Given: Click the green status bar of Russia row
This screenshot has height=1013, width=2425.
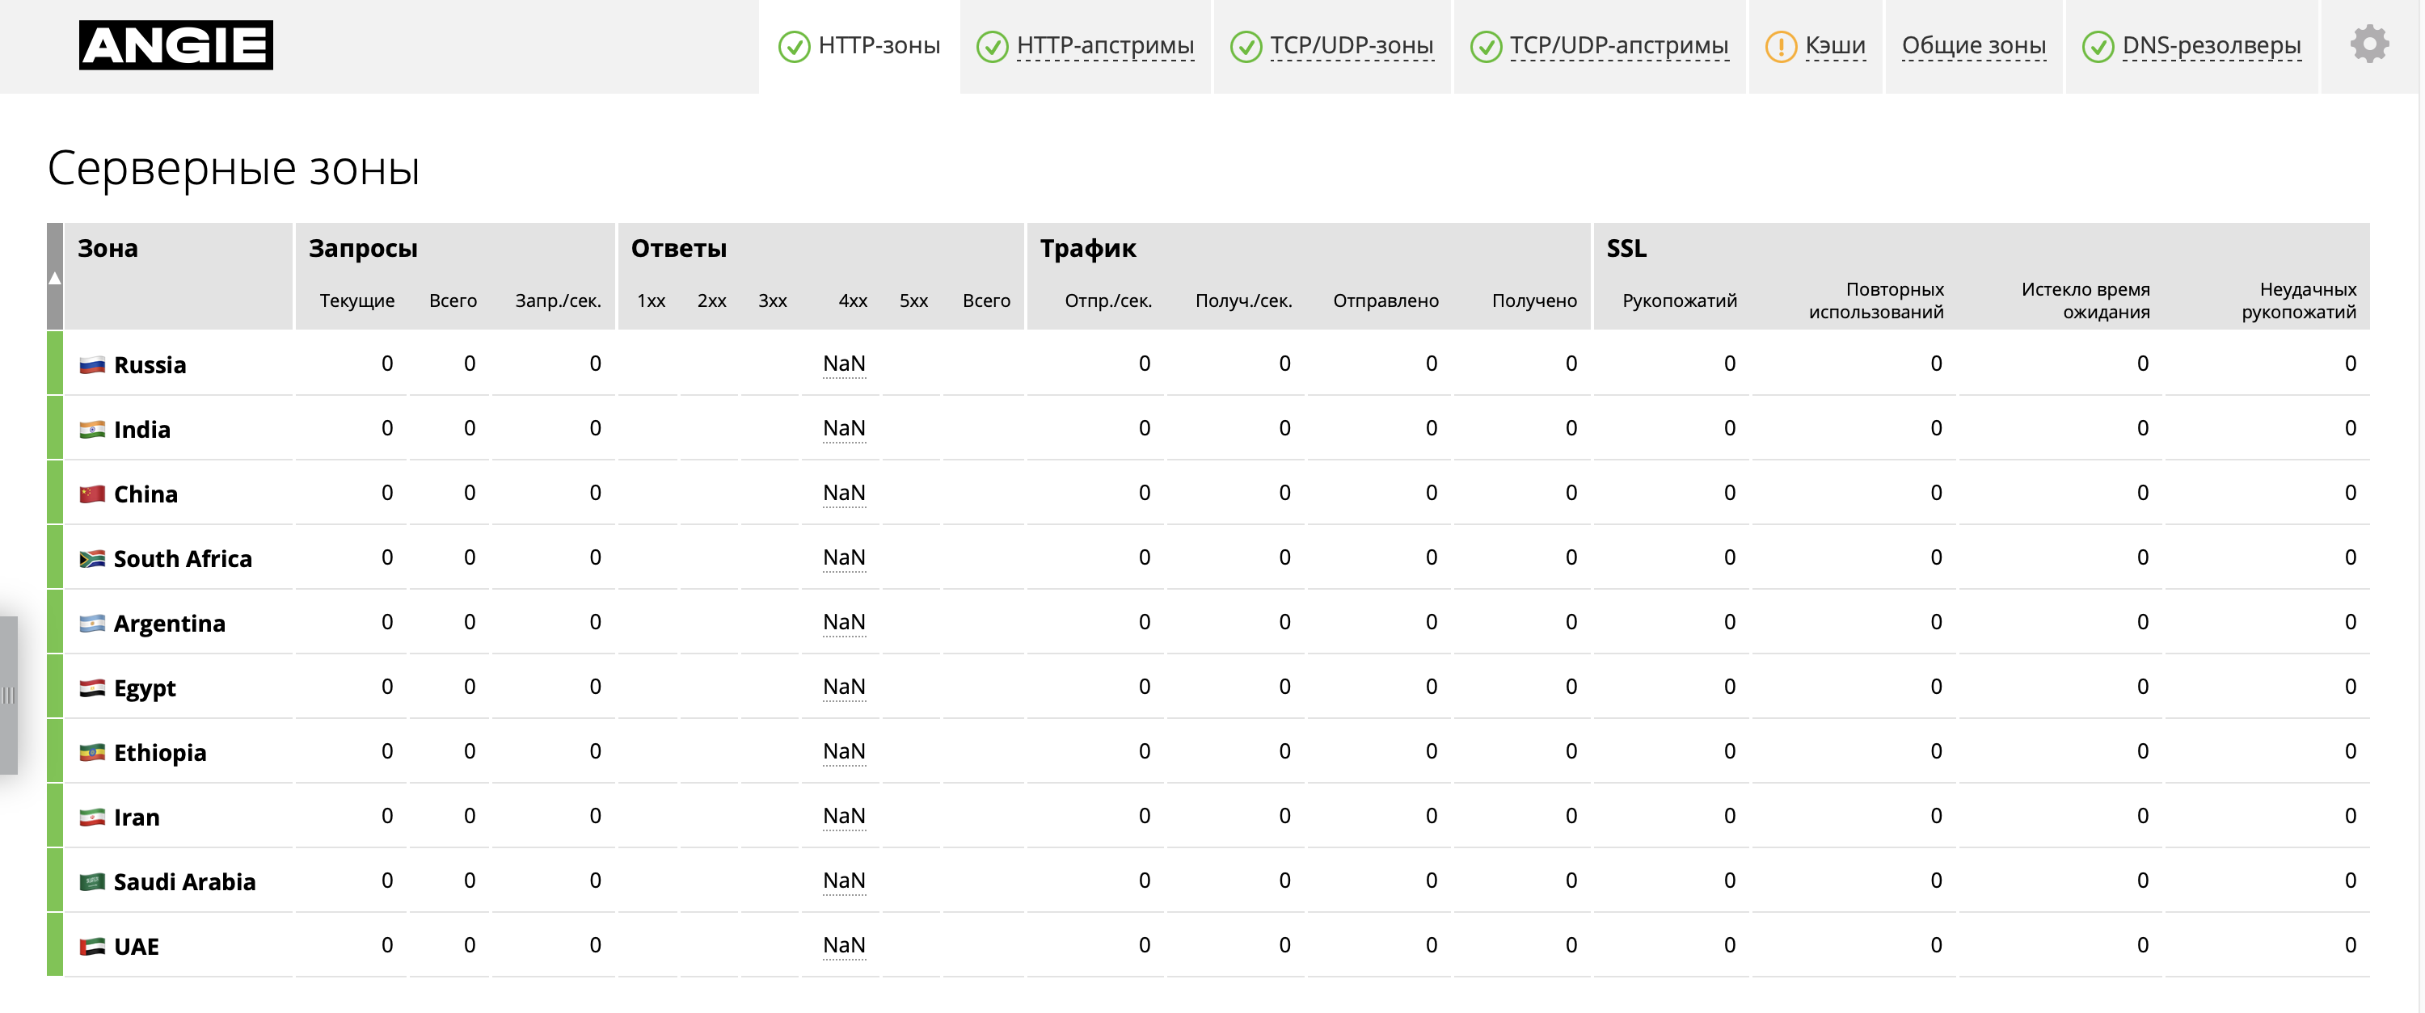Looking at the screenshot, I should point(55,363).
